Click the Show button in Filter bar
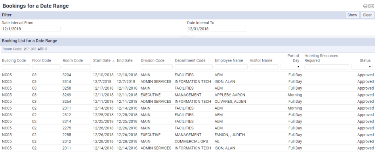The width and height of the screenshot is (376, 152). (x=352, y=15)
